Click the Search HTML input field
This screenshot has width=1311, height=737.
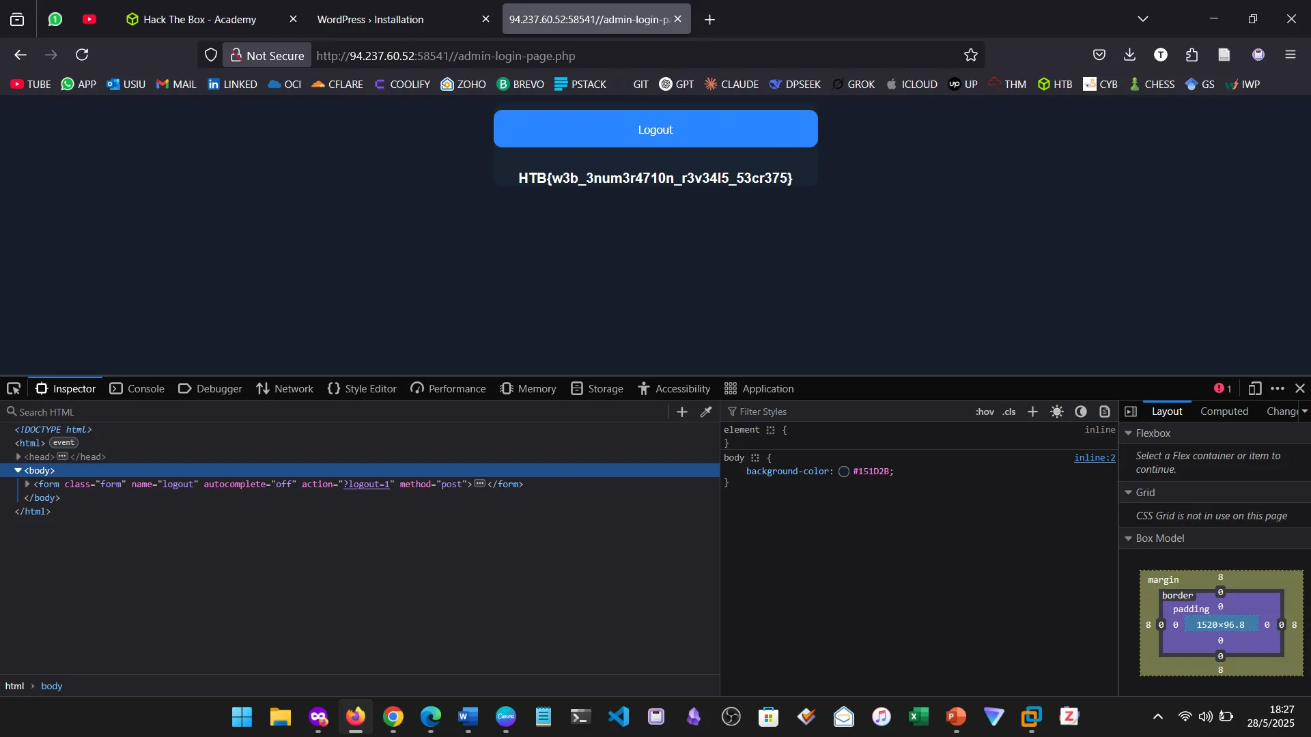coord(137,411)
